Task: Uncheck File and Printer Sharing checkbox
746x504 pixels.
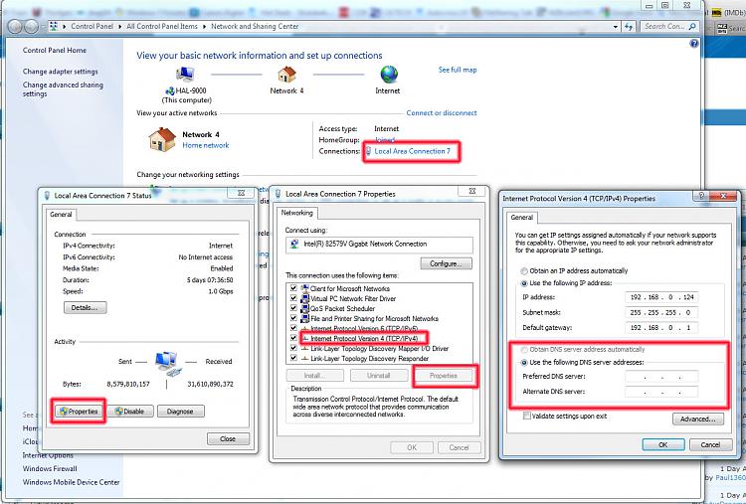Action: coord(293,318)
